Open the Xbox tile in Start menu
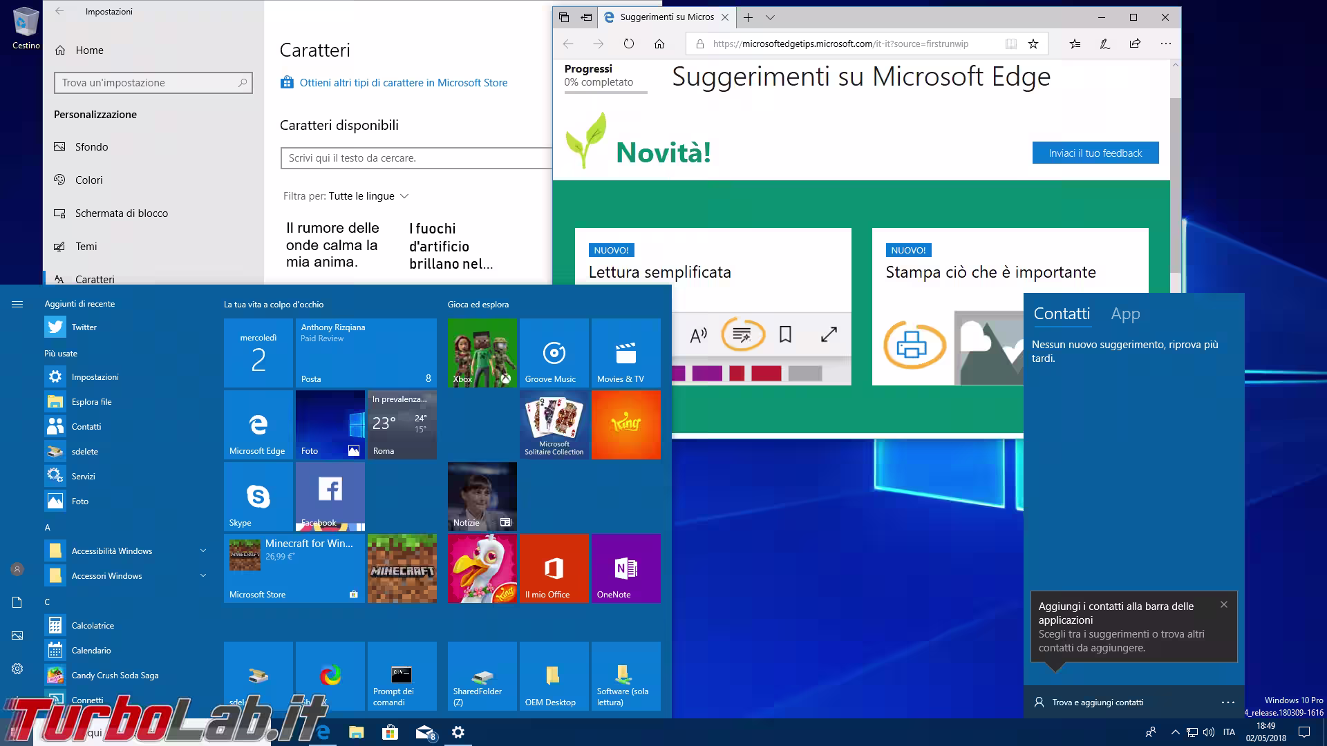 [x=482, y=352]
